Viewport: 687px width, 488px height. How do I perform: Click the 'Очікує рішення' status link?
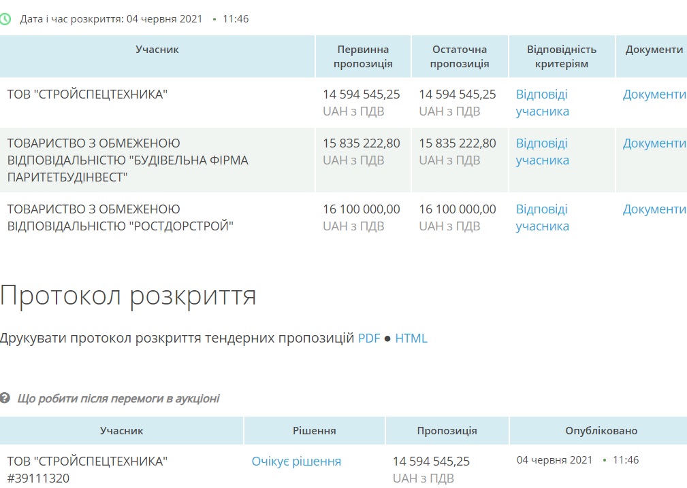(296, 461)
